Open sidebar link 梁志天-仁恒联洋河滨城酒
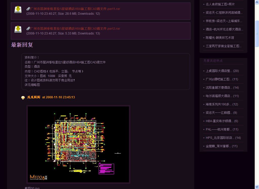The height and width of the screenshot is (189, 259). 224,13
